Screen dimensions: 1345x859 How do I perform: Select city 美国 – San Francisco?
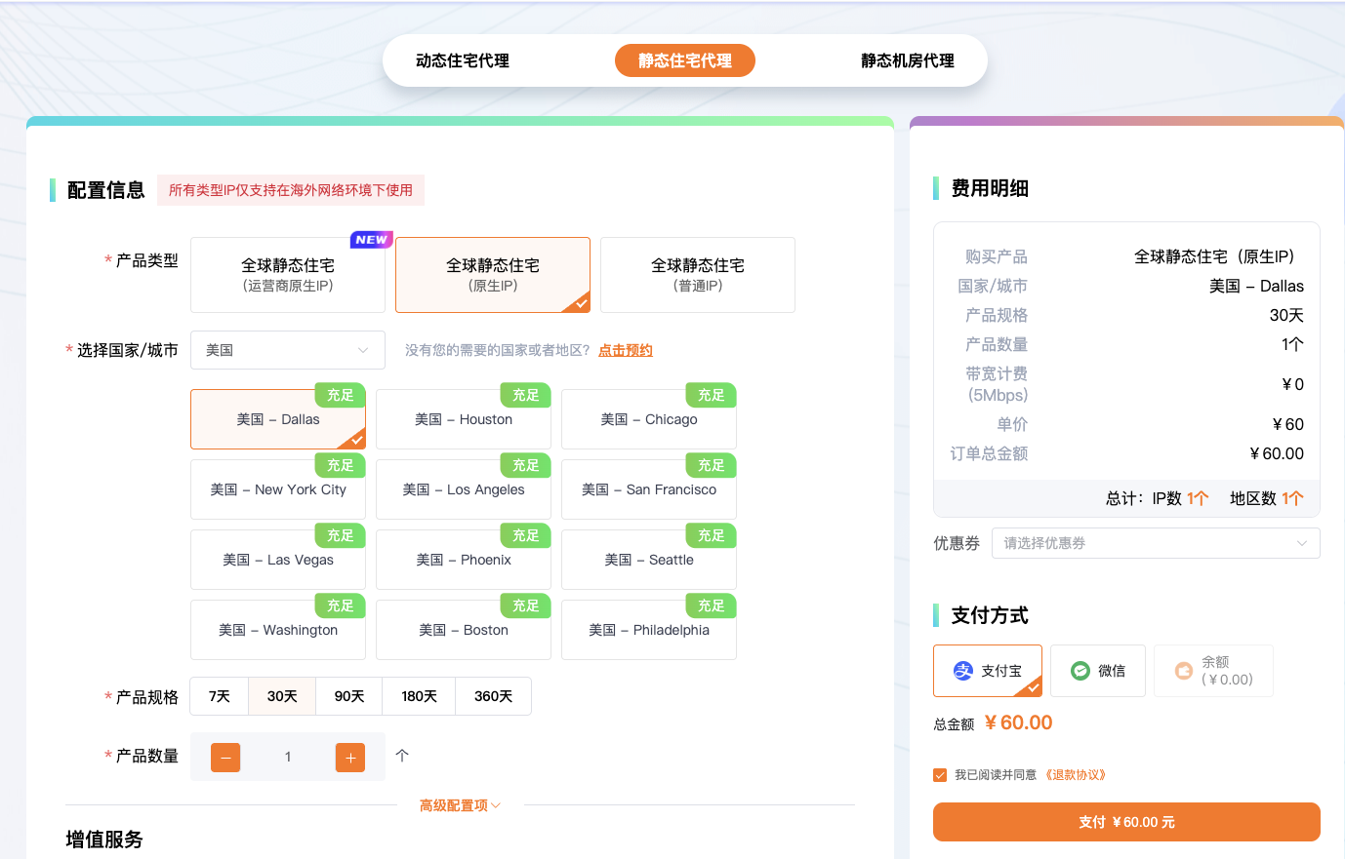click(x=649, y=489)
